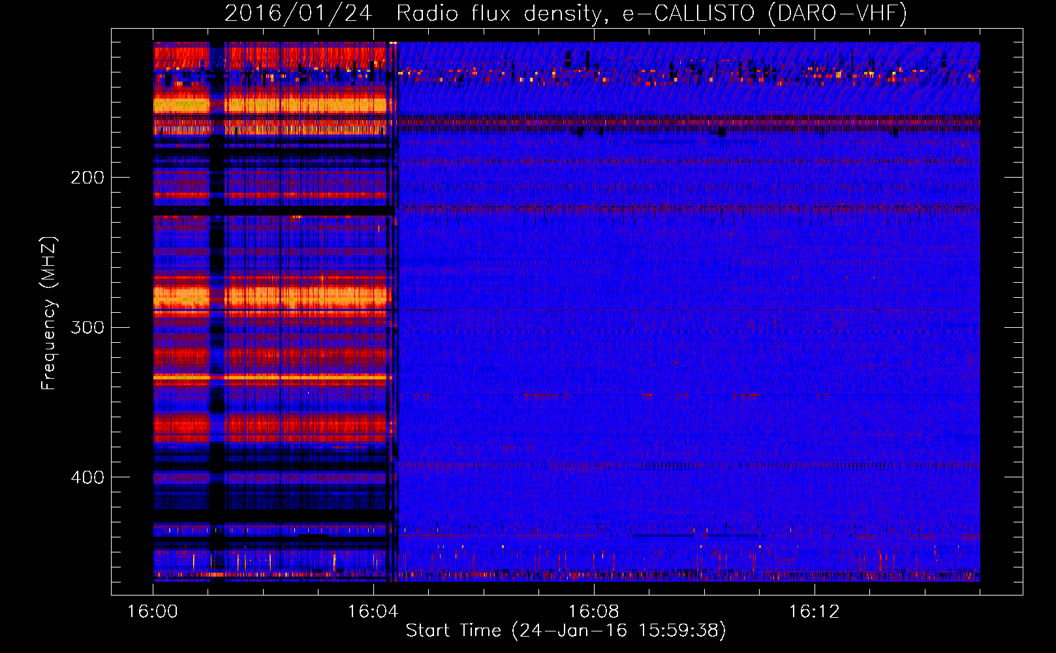Viewport: 1056px width, 653px height.
Task: Click the 200 frequency tick label
Action: point(87,178)
